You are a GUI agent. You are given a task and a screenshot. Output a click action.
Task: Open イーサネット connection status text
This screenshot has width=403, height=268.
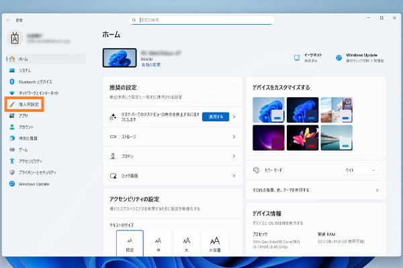click(x=313, y=58)
